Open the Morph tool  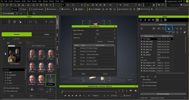tap(23, 9)
